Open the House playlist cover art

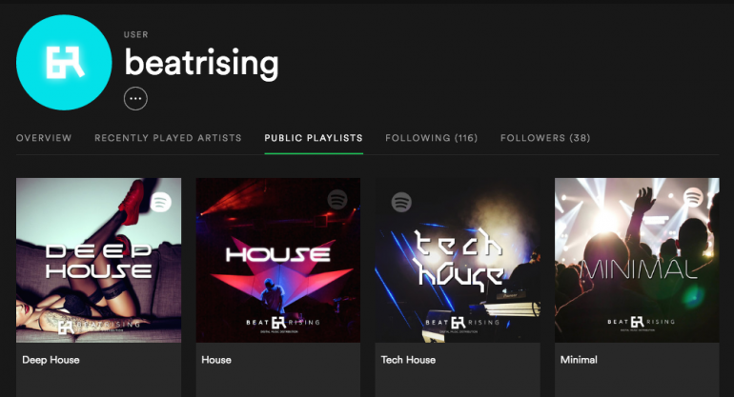pyautogui.click(x=278, y=260)
